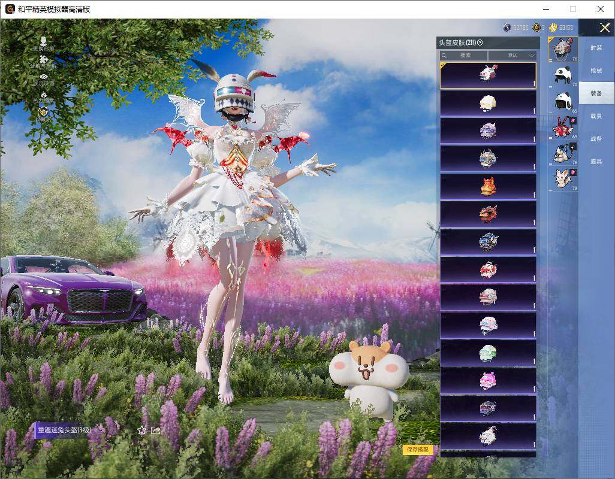
Task: Click the share icon beside the star
Action: tap(156, 431)
